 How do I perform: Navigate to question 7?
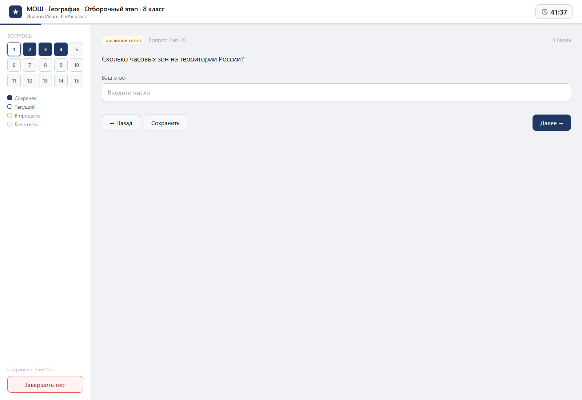tap(29, 65)
